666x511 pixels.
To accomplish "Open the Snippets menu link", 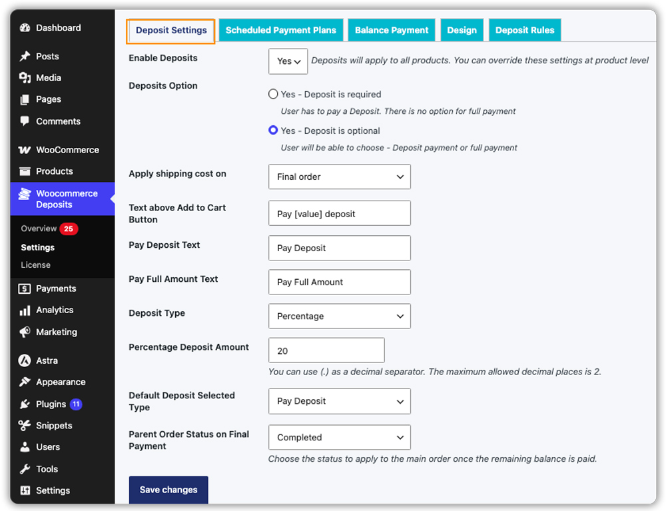I will [54, 425].
